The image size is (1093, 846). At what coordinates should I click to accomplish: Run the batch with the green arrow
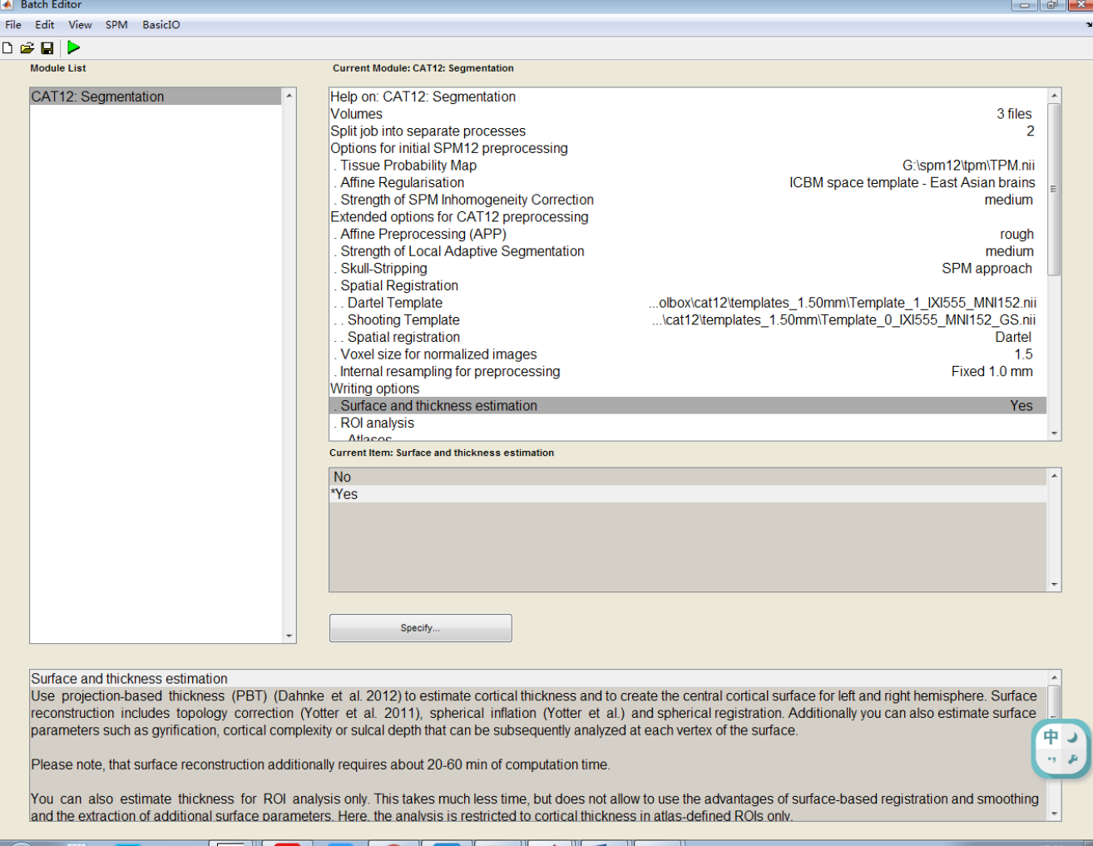pos(74,47)
